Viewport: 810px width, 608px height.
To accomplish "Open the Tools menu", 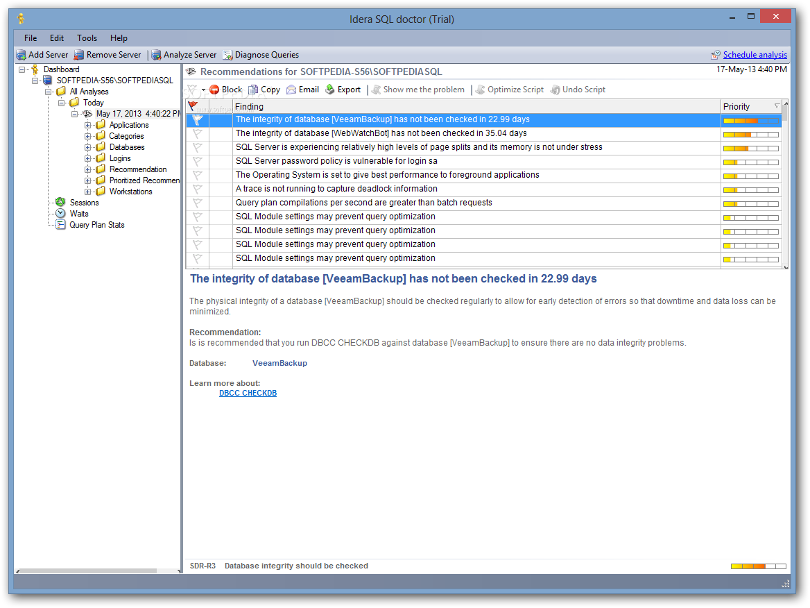I will 87,37.
